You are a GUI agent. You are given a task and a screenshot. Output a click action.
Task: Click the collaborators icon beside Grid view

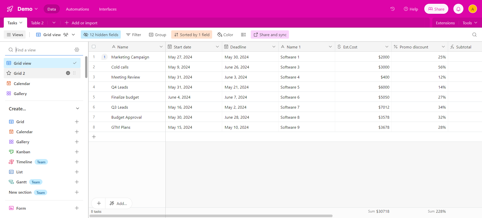click(x=66, y=35)
